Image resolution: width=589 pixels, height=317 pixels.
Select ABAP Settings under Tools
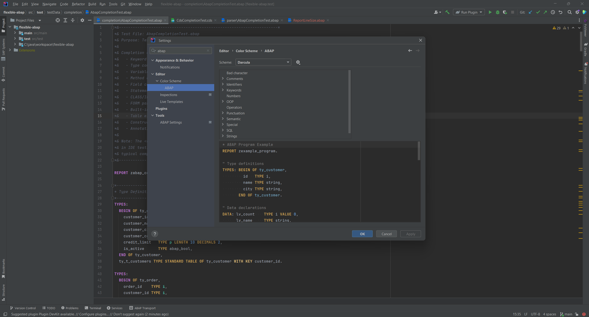click(171, 122)
